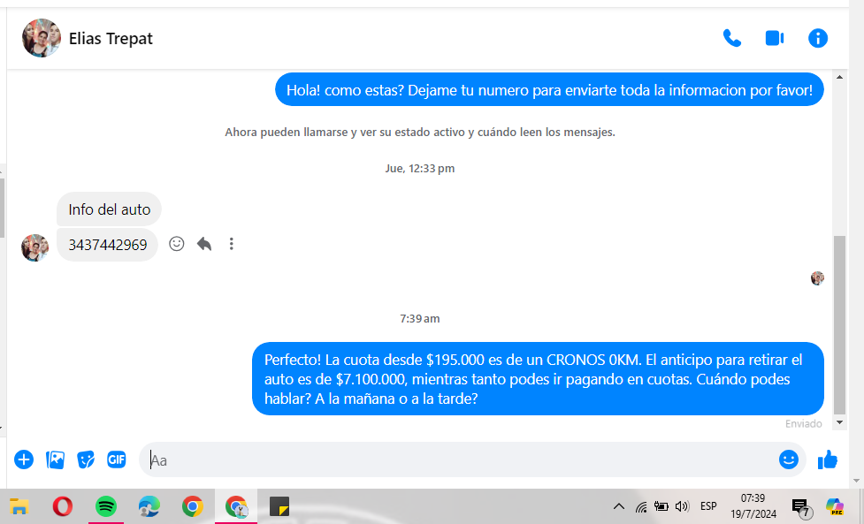This screenshot has height=524, width=864.
Task: Choose a sticker
Action: point(86,459)
